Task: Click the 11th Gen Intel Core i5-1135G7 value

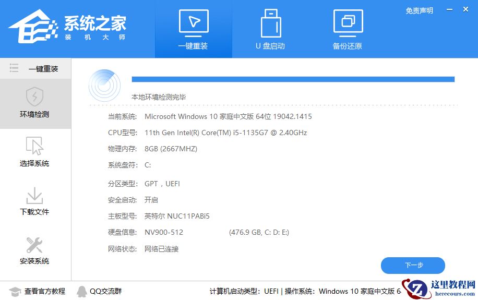Action: click(x=225, y=133)
